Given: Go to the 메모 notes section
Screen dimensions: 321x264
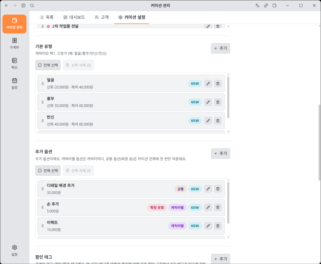Looking at the screenshot, I should [14, 64].
